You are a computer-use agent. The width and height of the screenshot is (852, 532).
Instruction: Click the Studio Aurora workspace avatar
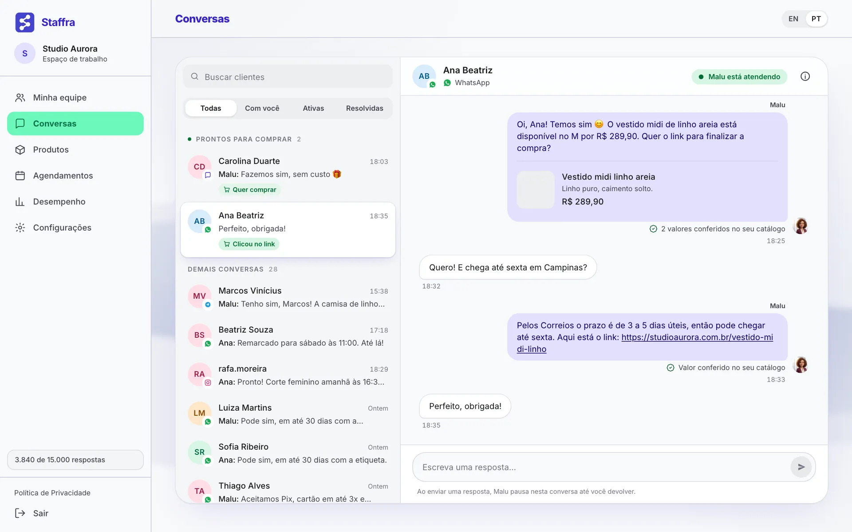click(25, 53)
